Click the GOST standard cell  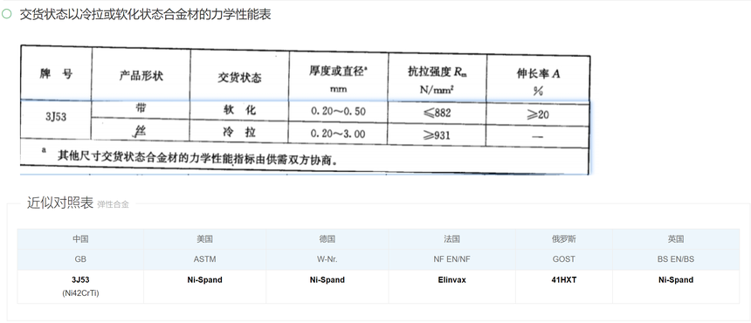pos(564,259)
